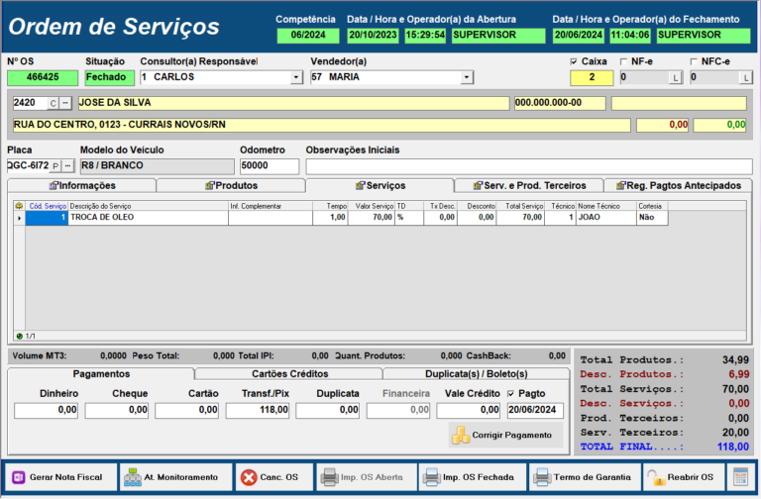Viewport: 761px width, 499px height.
Task: Toggle the NF-e checkbox
Action: click(x=623, y=61)
